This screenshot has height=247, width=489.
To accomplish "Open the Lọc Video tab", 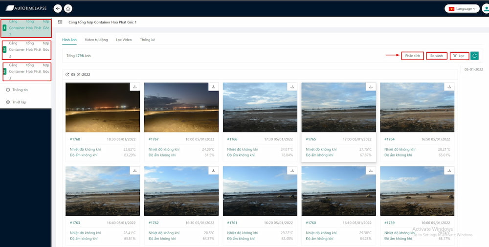I will tap(124, 40).
